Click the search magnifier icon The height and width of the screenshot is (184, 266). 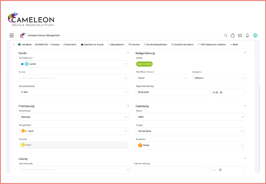point(225,35)
